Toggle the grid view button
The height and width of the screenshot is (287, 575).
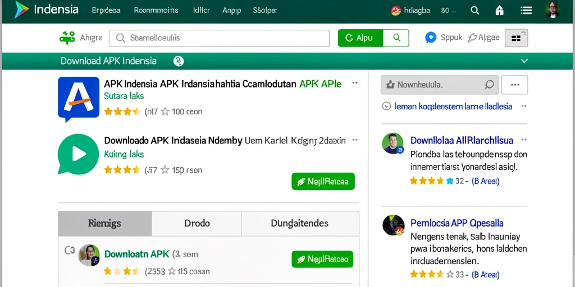tap(517, 38)
